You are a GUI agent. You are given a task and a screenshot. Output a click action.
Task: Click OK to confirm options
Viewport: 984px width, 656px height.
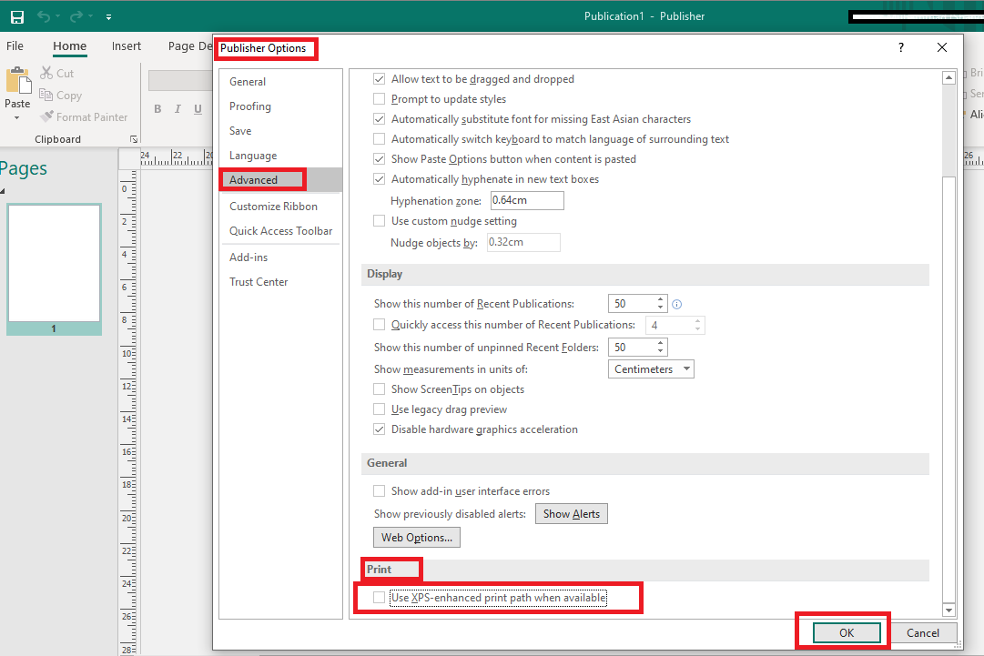847,633
